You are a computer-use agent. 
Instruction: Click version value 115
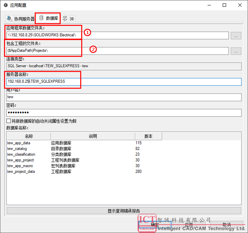(138, 143)
